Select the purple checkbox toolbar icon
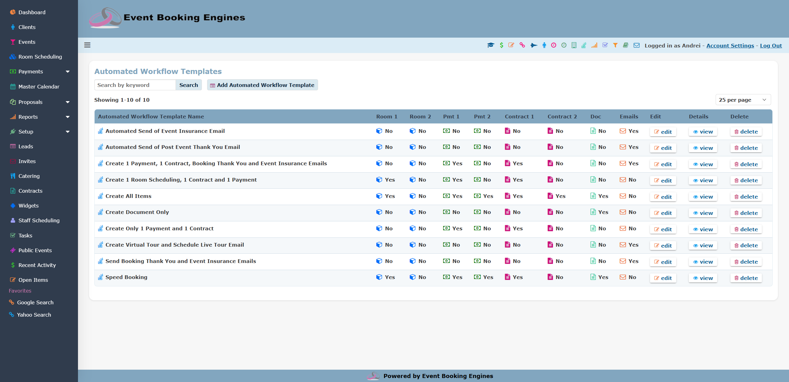789x382 pixels. point(605,45)
